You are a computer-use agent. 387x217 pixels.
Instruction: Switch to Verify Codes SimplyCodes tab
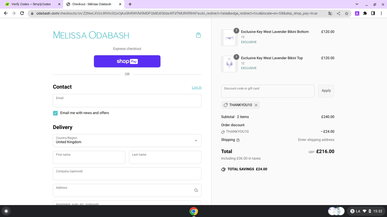[32, 4]
